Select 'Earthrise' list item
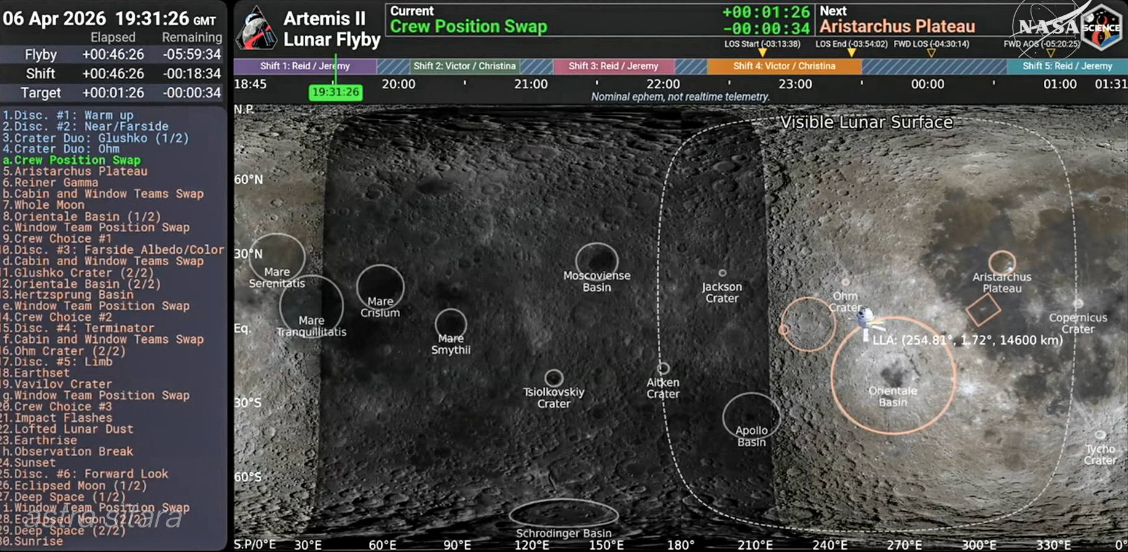 [39, 440]
